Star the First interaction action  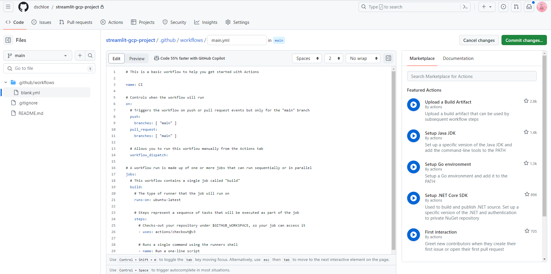coord(527,231)
